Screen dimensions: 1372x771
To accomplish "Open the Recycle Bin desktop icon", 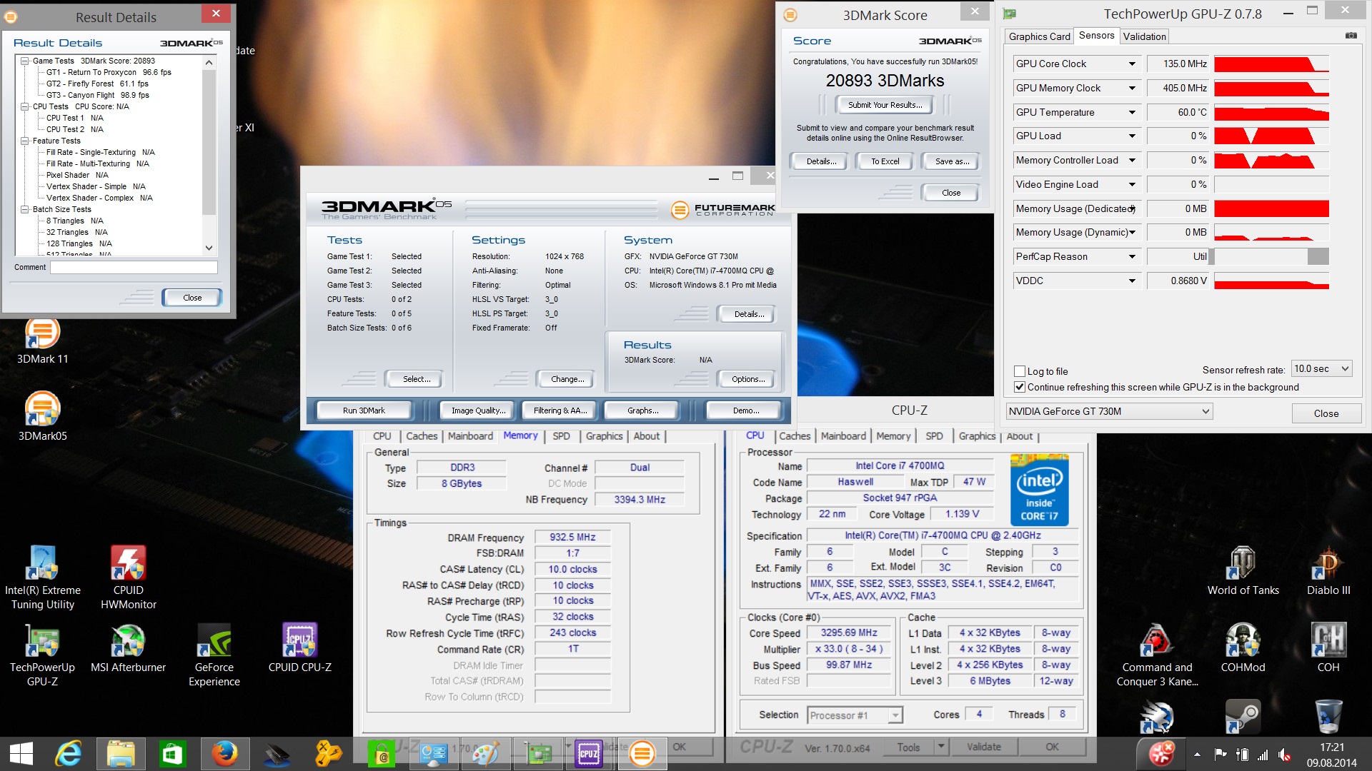I will click(x=1328, y=716).
